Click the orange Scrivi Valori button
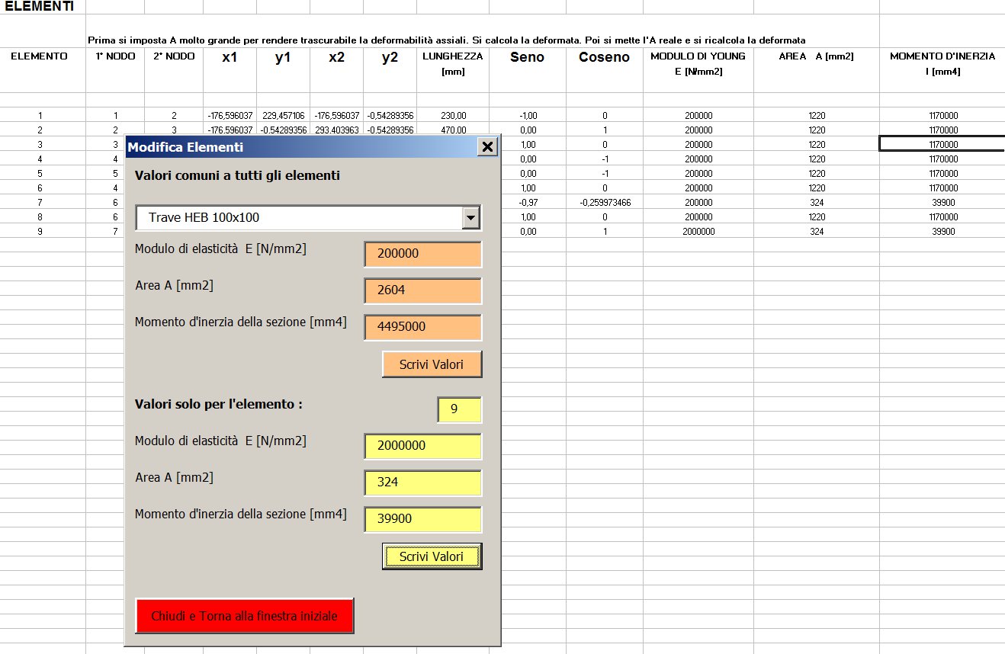The height and width of the screenshot is (654, 1005). [x=432, y=364]
